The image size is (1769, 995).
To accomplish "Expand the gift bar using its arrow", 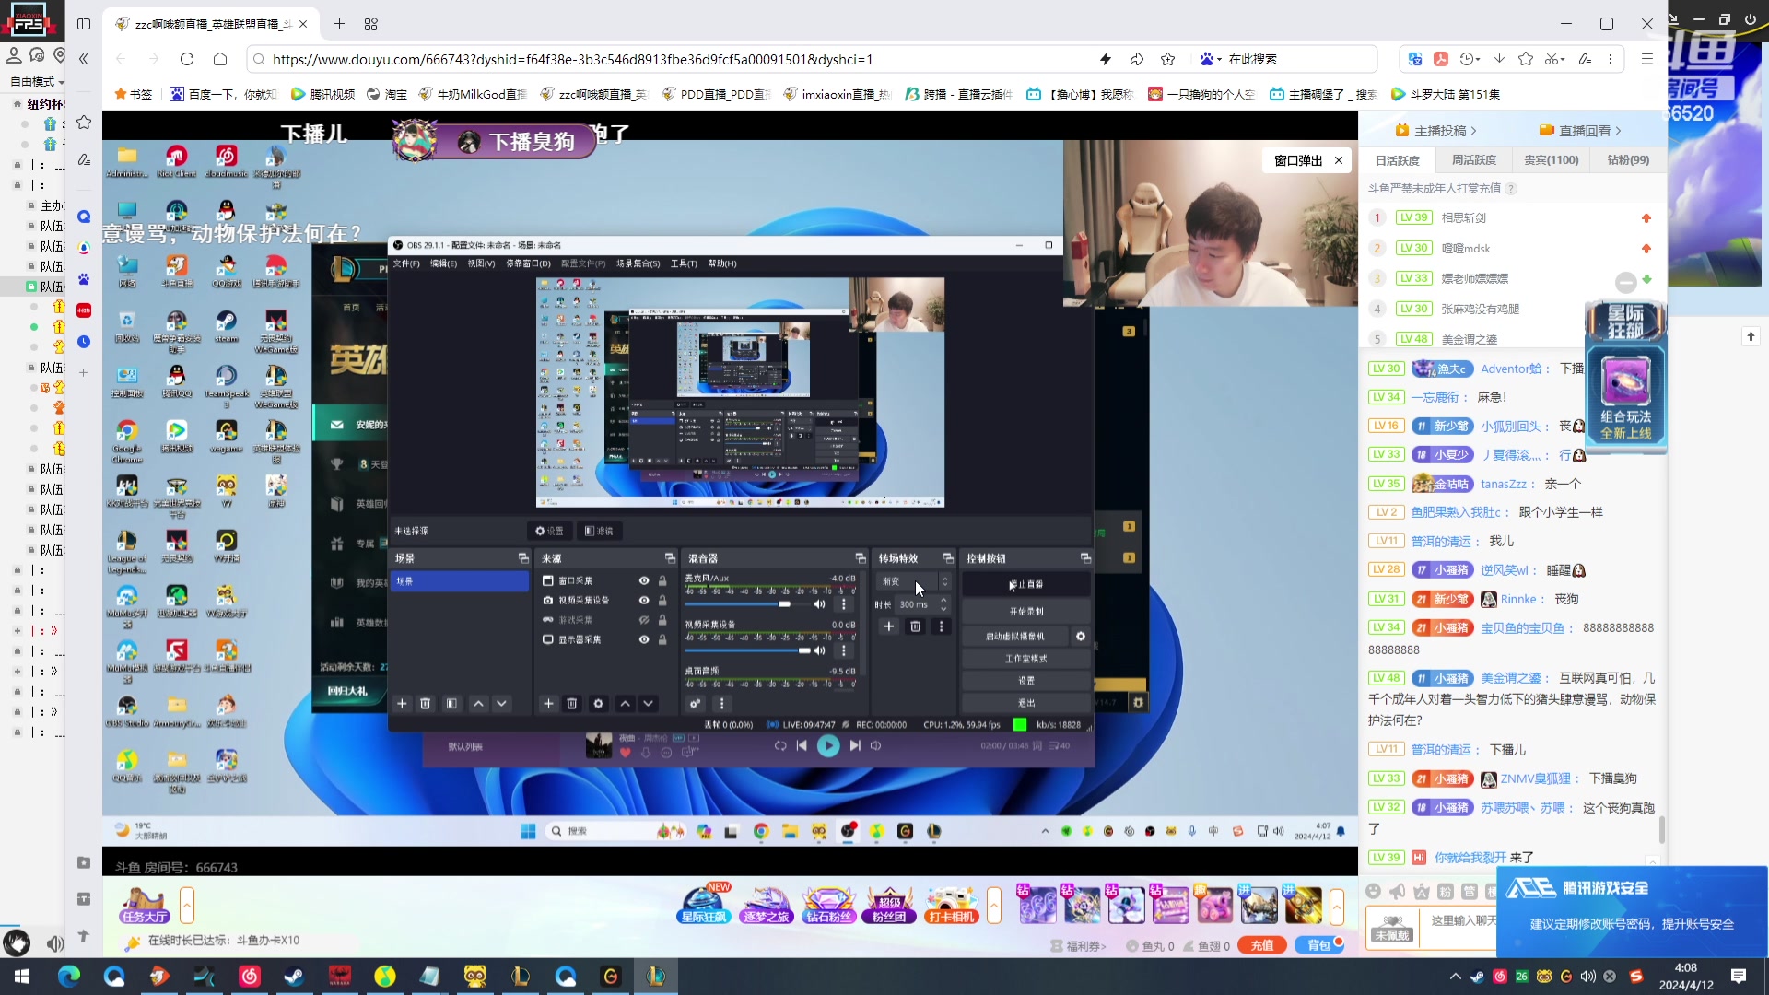I will [x=1337, y=906].
